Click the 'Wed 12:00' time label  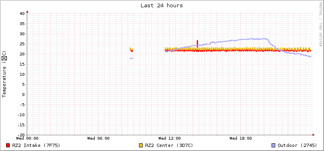(170, 138)
